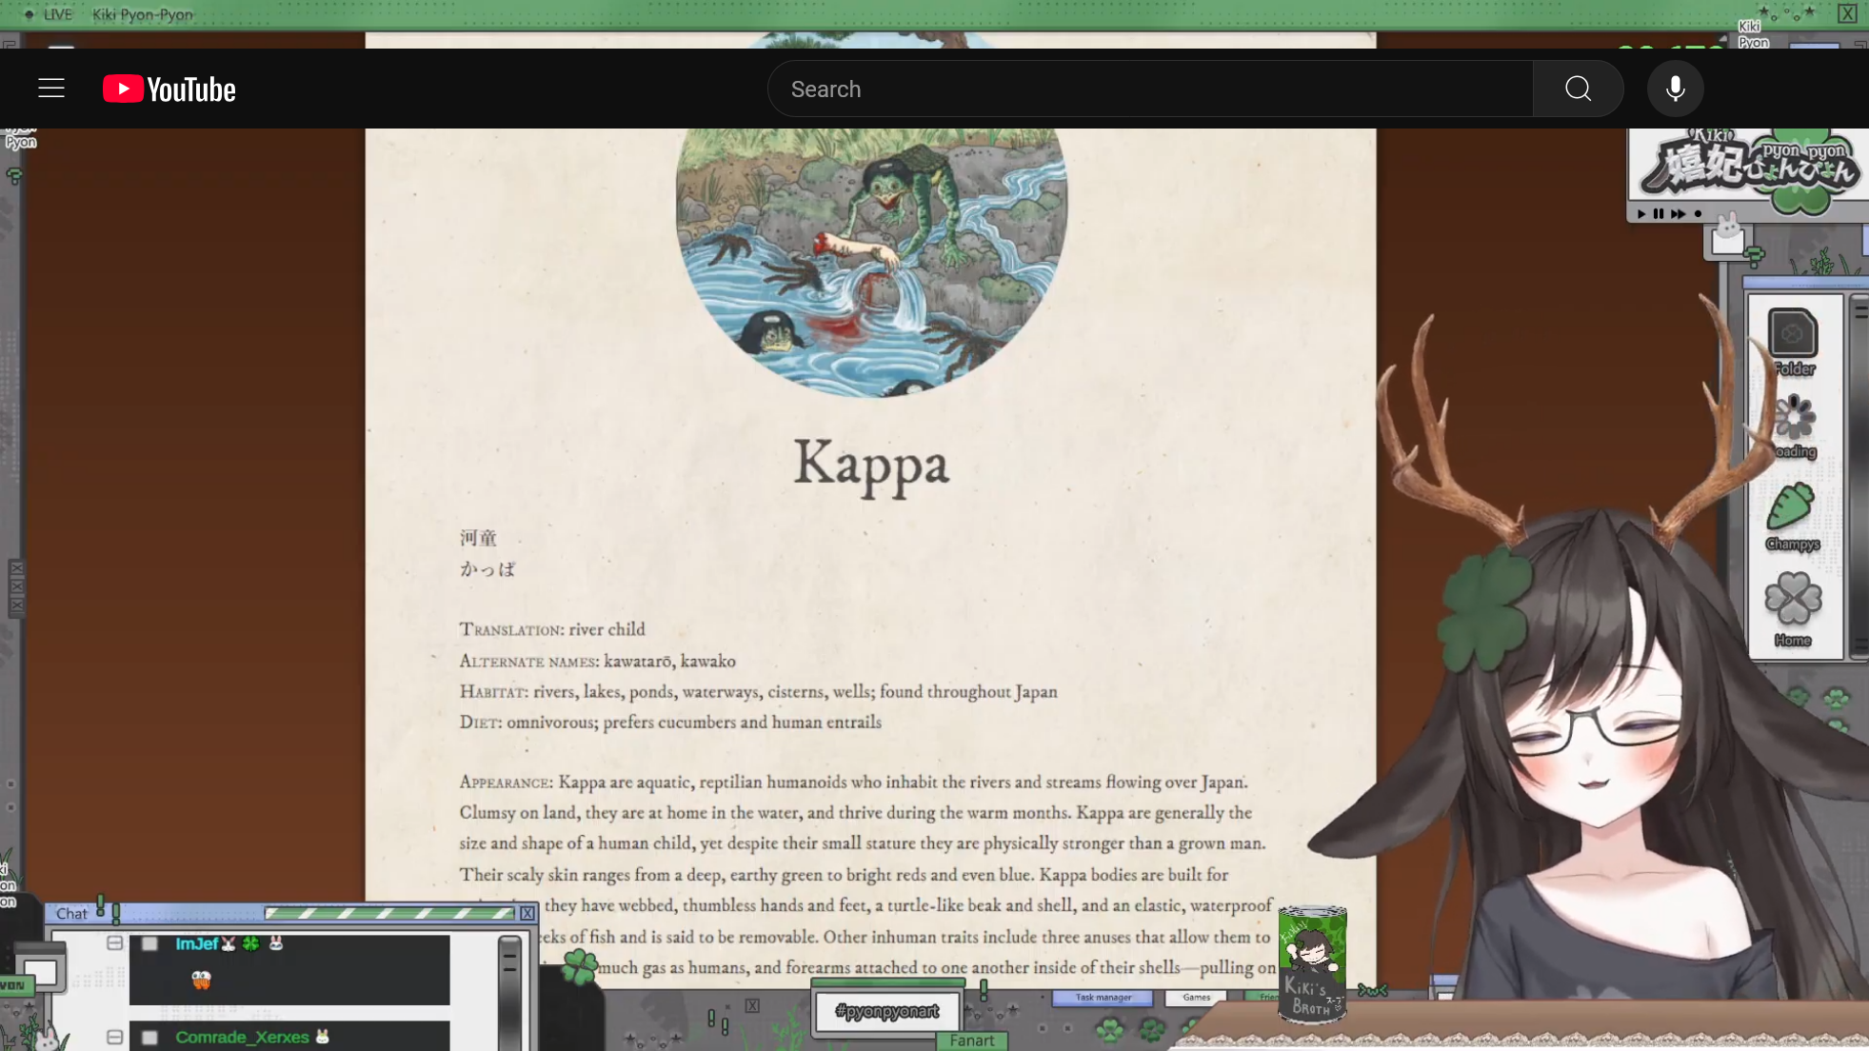This screenshot has width=1869, height=1051.
Task: Tick checkbox beside Comrade_Xerxes
Action: tap(149, 1037)
